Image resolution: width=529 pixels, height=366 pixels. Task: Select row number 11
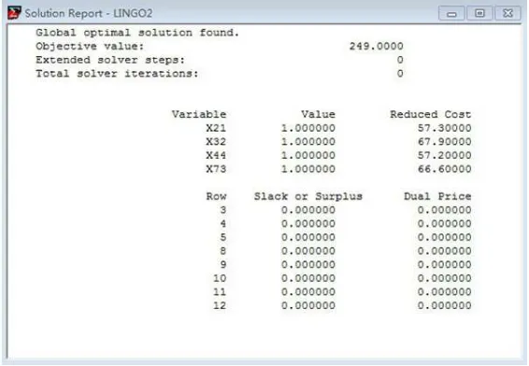pos(220,292)
